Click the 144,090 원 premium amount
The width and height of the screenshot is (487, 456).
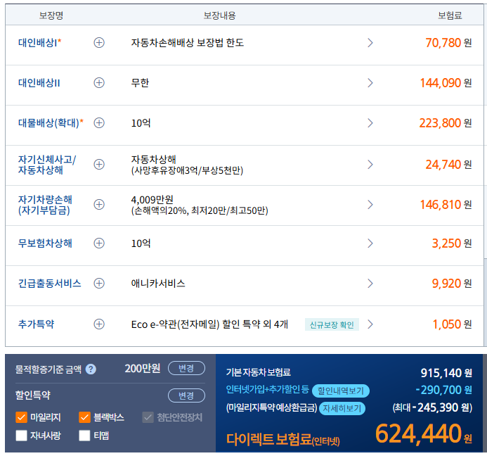click(x=446, y=83)
